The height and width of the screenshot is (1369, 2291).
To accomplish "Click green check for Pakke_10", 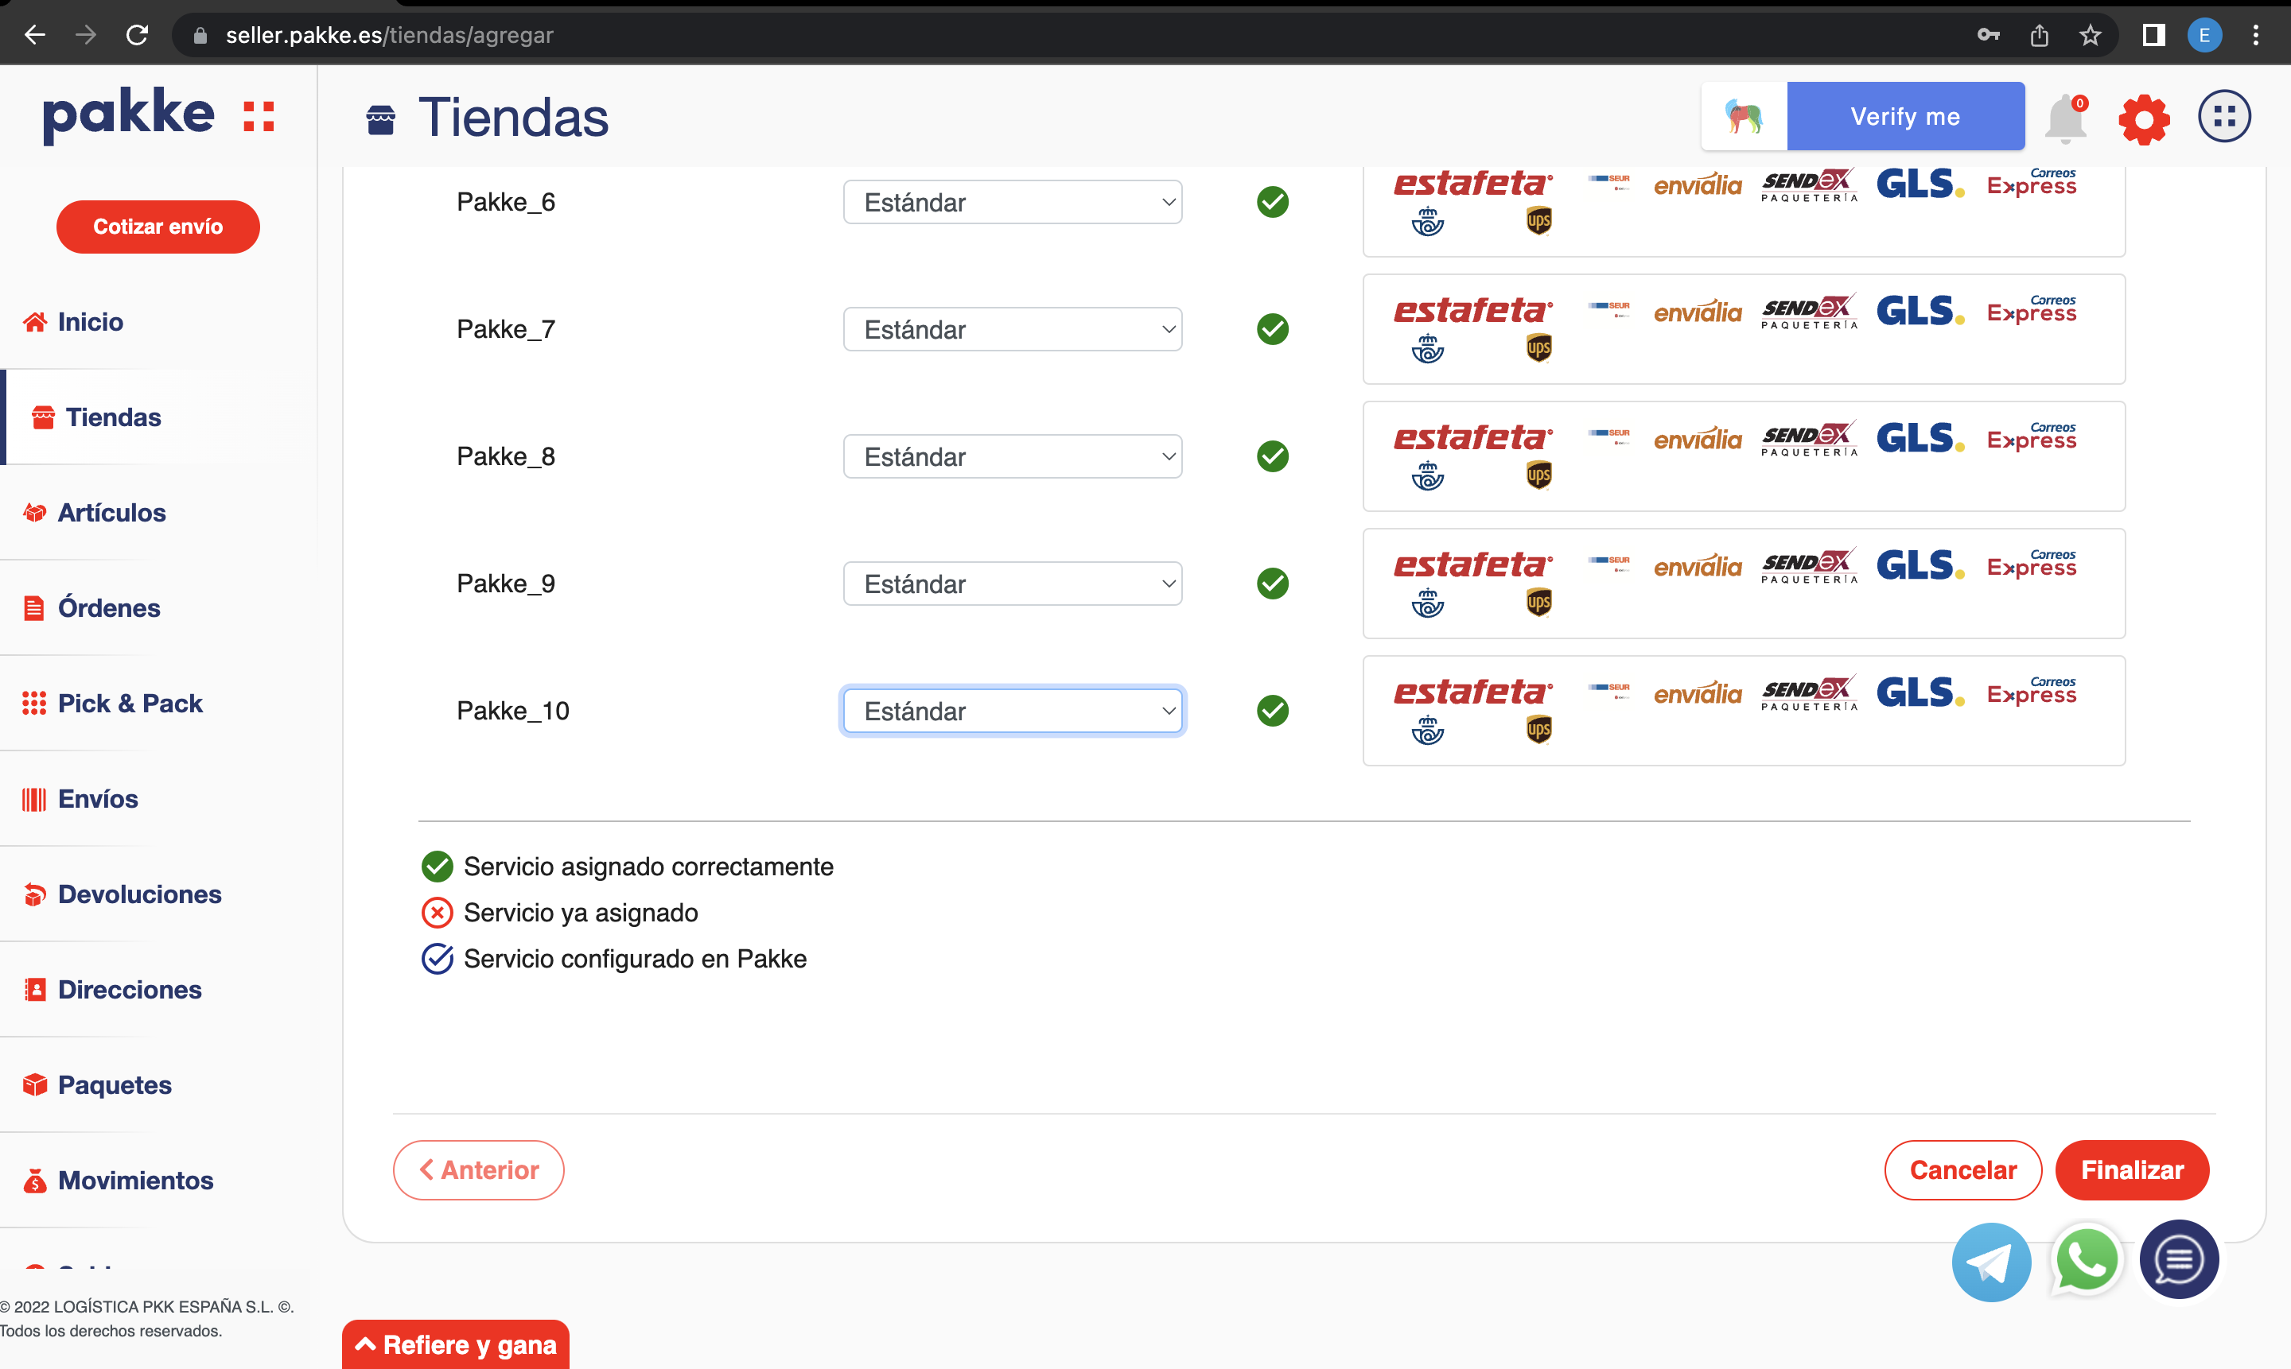I will (x=1272, y=712).
